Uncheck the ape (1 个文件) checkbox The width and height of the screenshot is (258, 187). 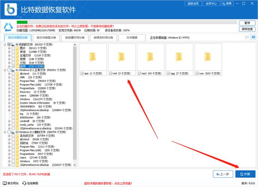82,73
